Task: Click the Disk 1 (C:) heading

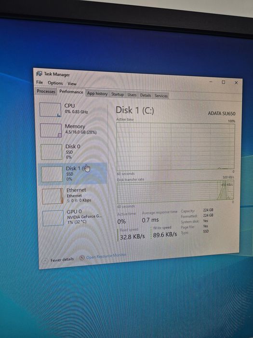Action: (135, 111)
